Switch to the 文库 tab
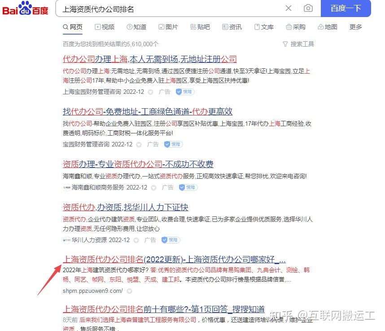 (264, 27)
